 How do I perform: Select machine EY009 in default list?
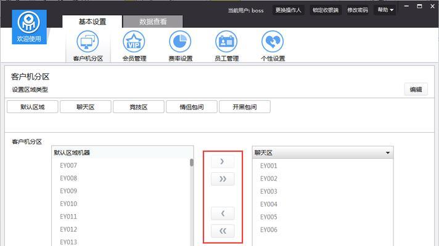(x=68, y=191)
